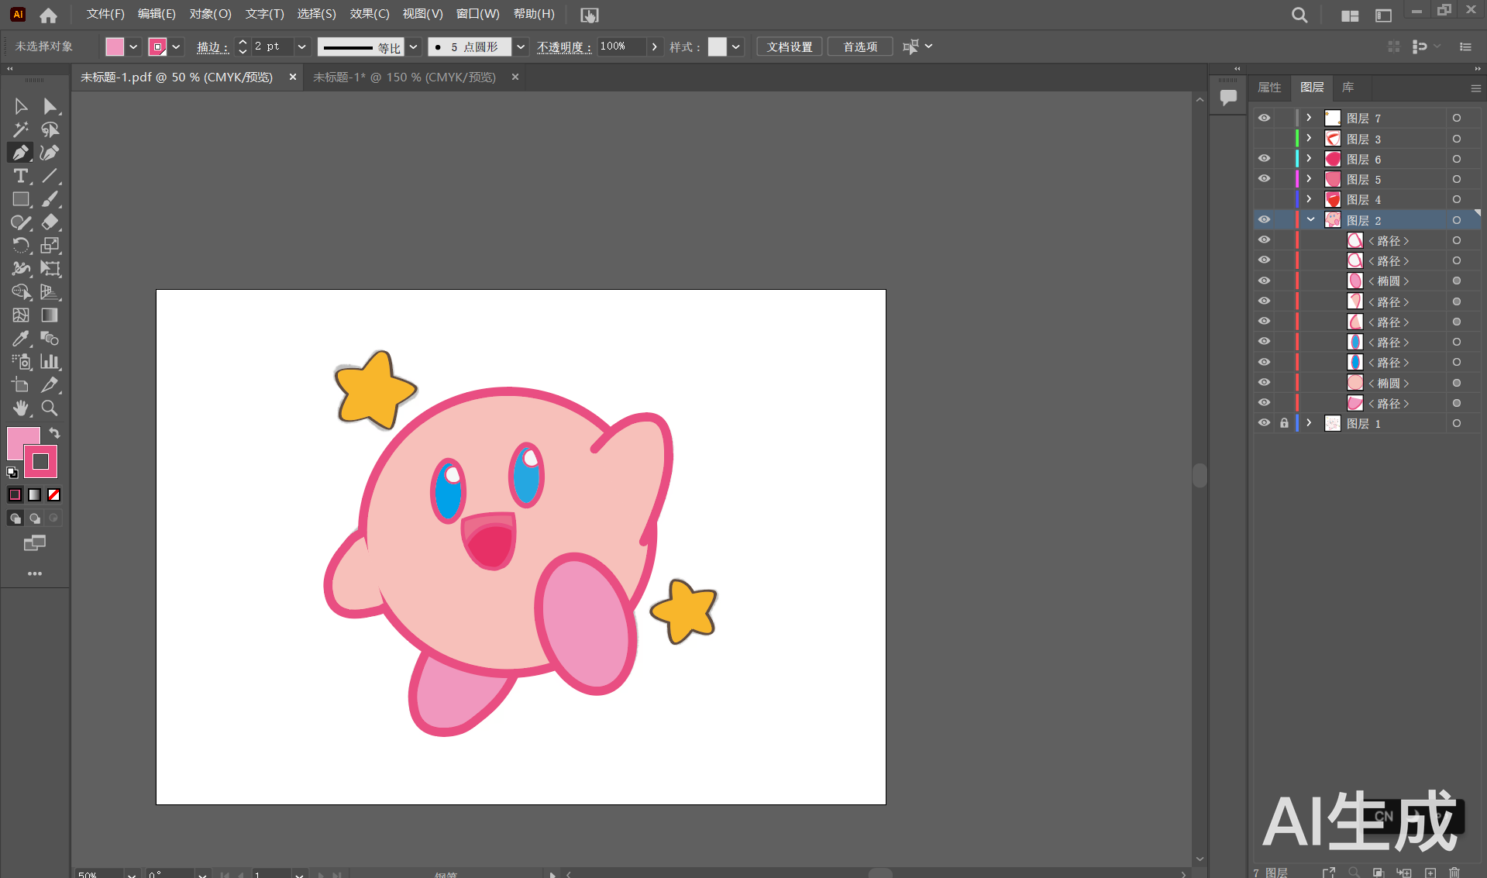Unlock 图层 1 with lock icon
This screenshot has width=1487, height=878.
(x=1284, y=423)
